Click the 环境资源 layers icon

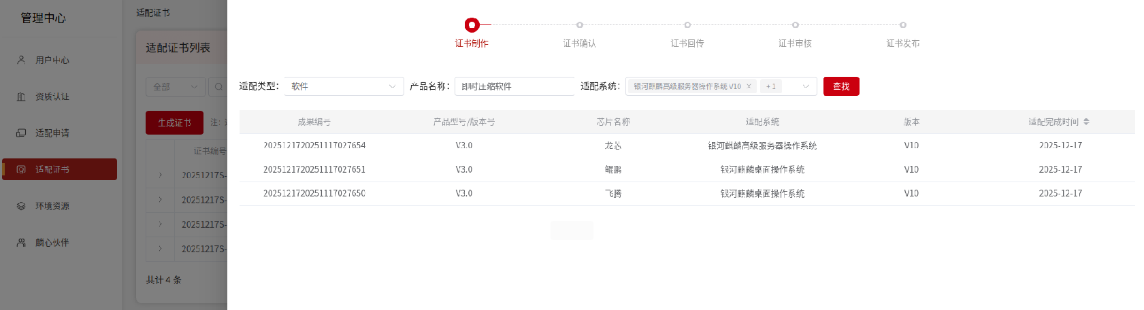pos(21,206)
